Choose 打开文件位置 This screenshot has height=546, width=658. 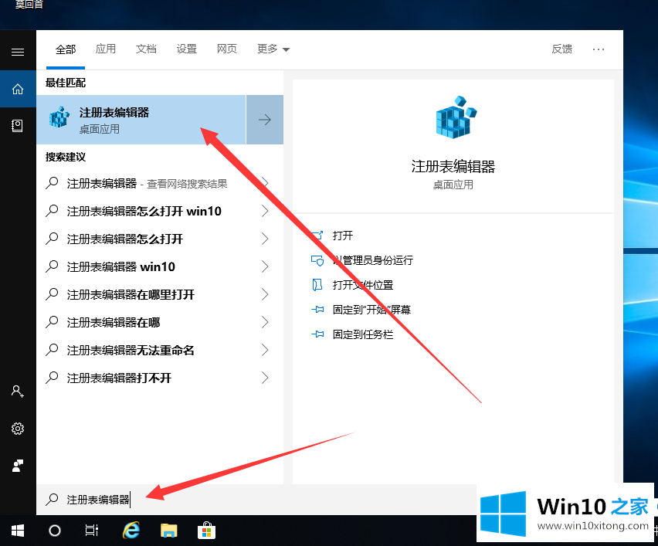tap(363, 285)
